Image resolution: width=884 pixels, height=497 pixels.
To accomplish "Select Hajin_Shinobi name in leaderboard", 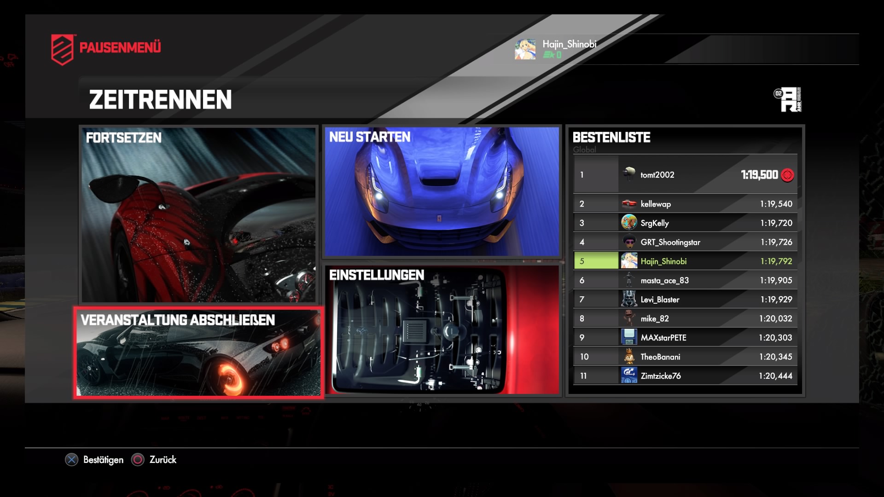I will point(663,261).
